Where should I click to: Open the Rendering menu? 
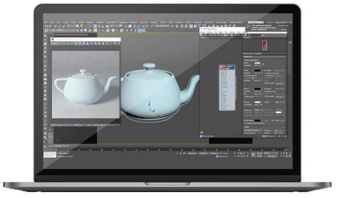pos(123,22)
